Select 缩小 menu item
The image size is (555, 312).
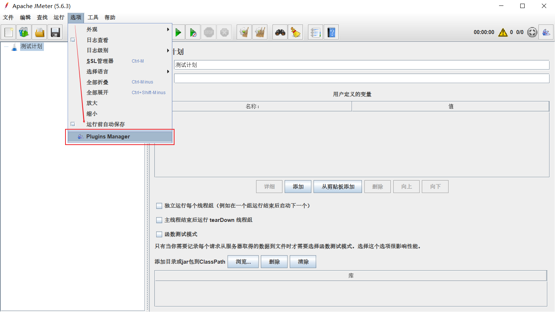[120, 114]
